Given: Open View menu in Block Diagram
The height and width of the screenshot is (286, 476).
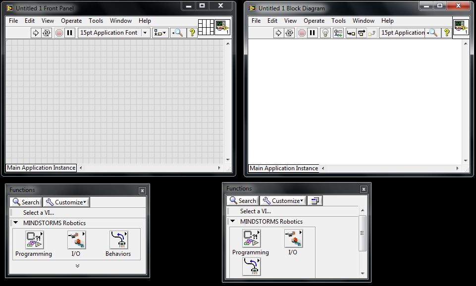Looking at the screenshot, I should click(x=290, y=21).
